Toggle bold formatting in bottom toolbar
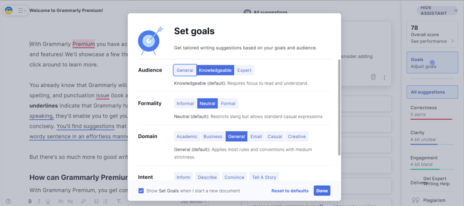The image size is (464, 206). 30,201
